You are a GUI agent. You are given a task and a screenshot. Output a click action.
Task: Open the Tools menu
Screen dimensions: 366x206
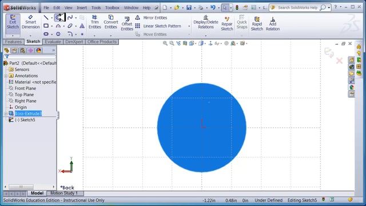96,7
